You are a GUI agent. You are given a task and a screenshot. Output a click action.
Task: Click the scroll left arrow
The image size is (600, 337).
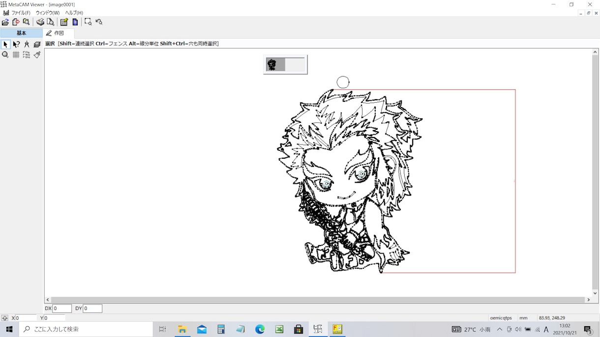click(x=48, y=300)
